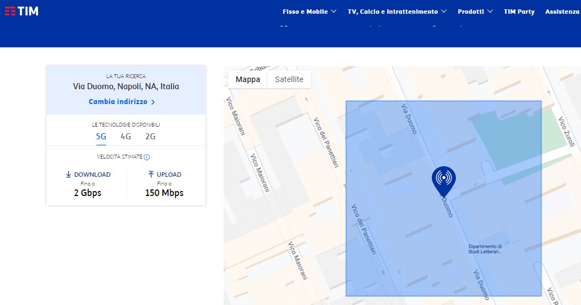Image resolution: width=581 pixels, height=305 pixels.
Task: Click the Vico Zuroli street label
Action: click(x=567, y=132)
